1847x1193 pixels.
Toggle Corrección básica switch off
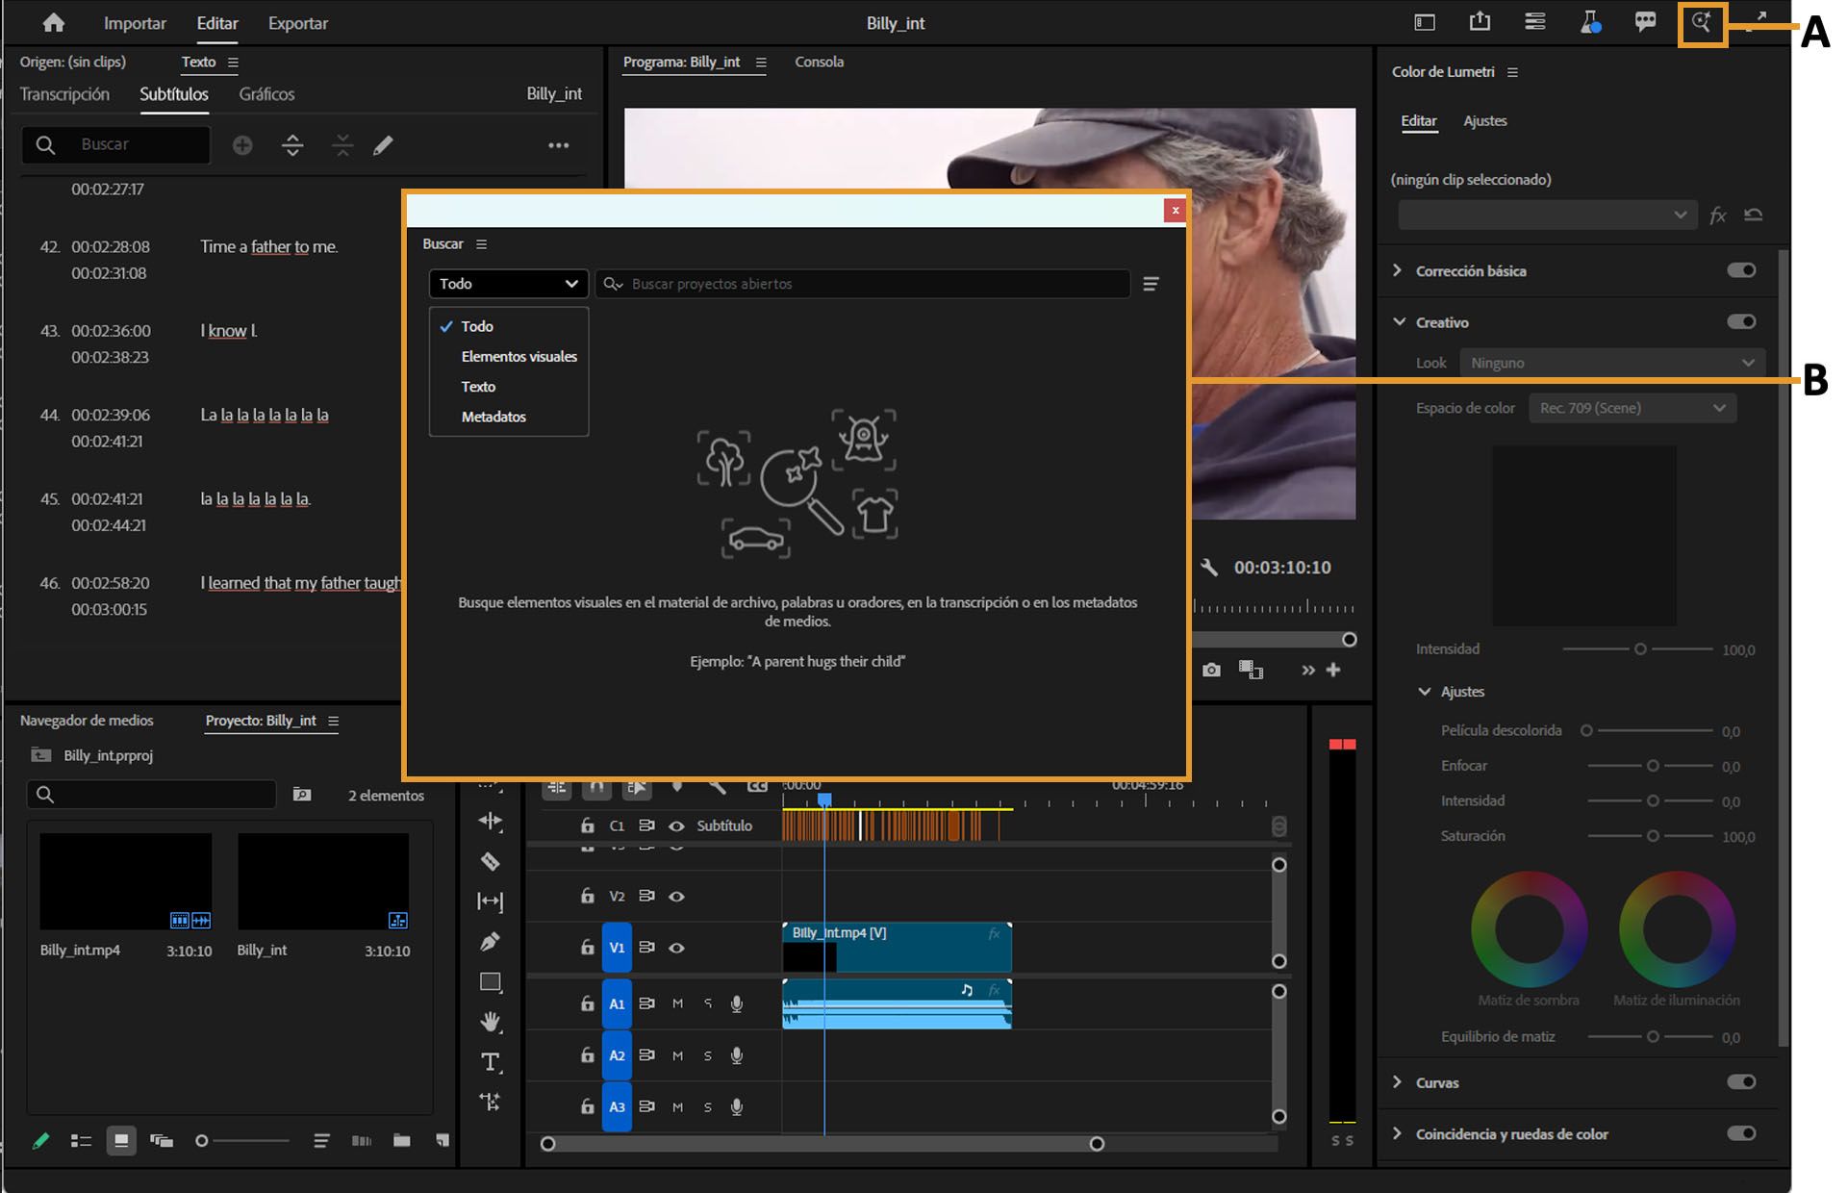[x=1740, y=270]
